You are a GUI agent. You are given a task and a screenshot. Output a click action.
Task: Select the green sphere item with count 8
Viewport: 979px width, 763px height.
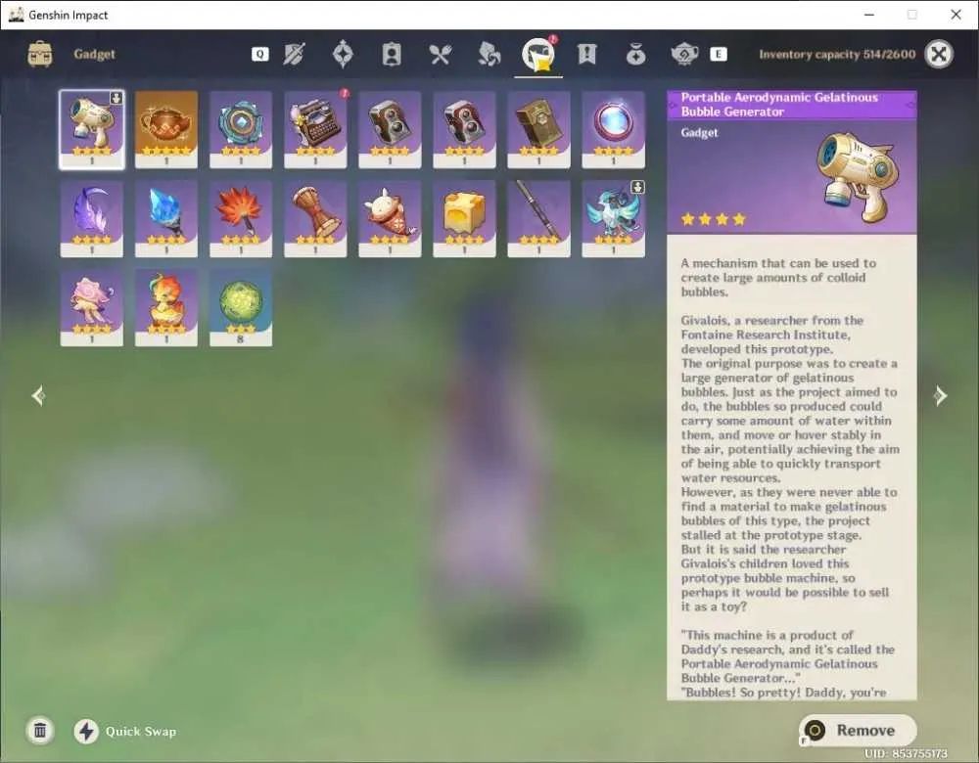point(241,307)
